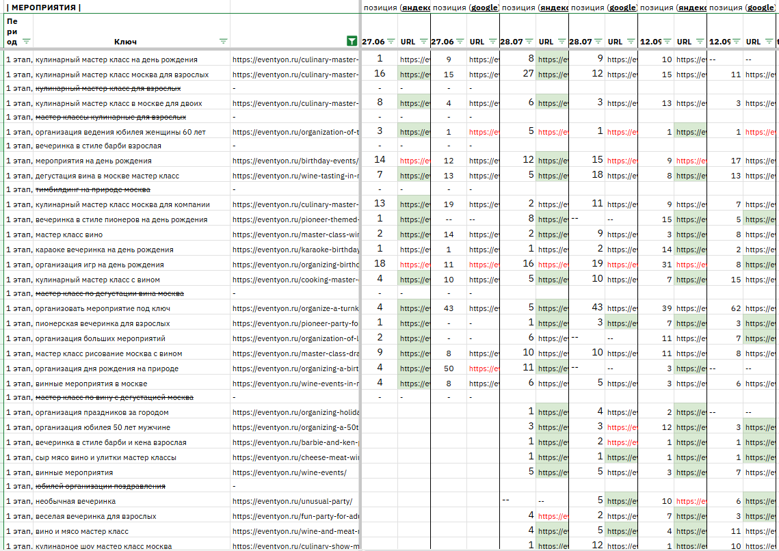Screen dimensions: 779x551
Task: Open the eventyon.ru/birthday-events/ link
Action: pos(295,161)
